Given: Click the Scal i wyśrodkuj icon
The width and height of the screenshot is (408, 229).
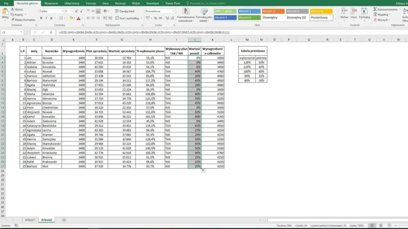Looking at the screenshot, I should pos(117,18).
